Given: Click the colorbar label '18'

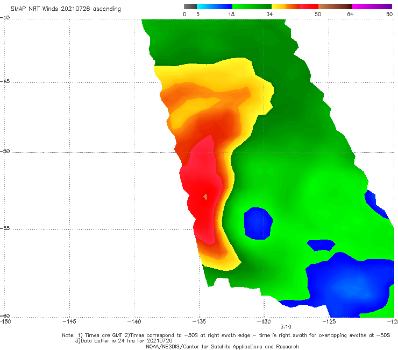Looking at the screenshot, I should [231, 14].
